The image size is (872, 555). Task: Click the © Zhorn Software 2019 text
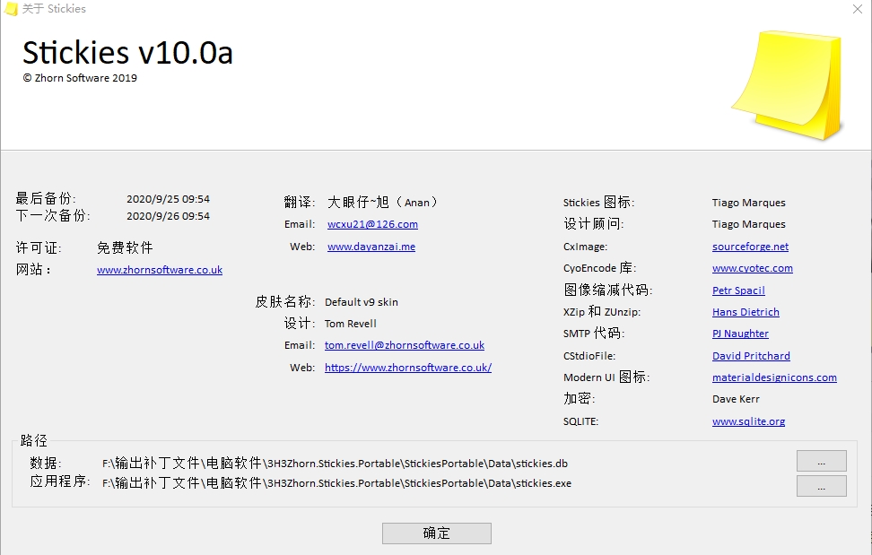[x=80, y=78]
